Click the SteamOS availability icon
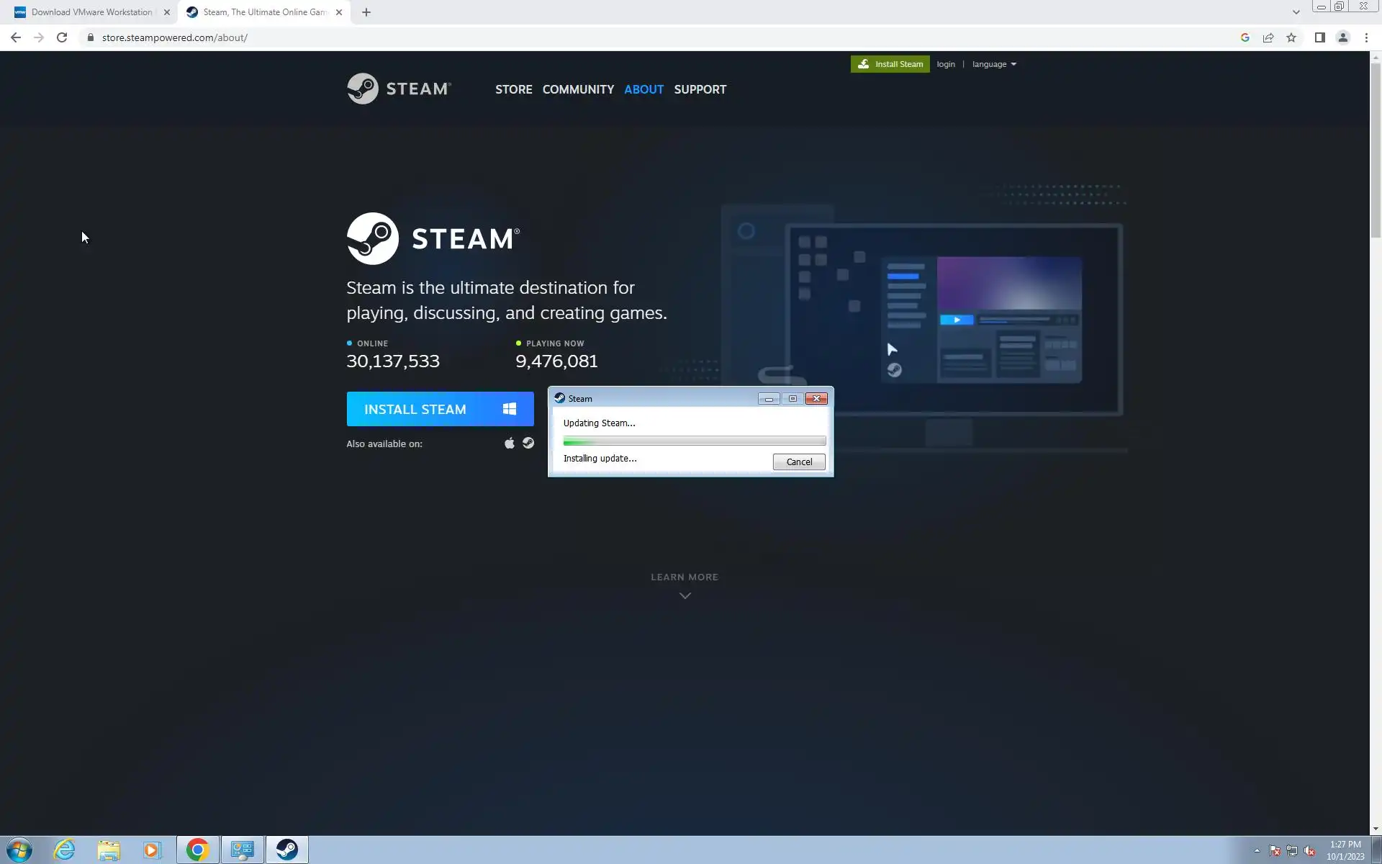This screenshot has height=864, width=1382. (528, 443)
